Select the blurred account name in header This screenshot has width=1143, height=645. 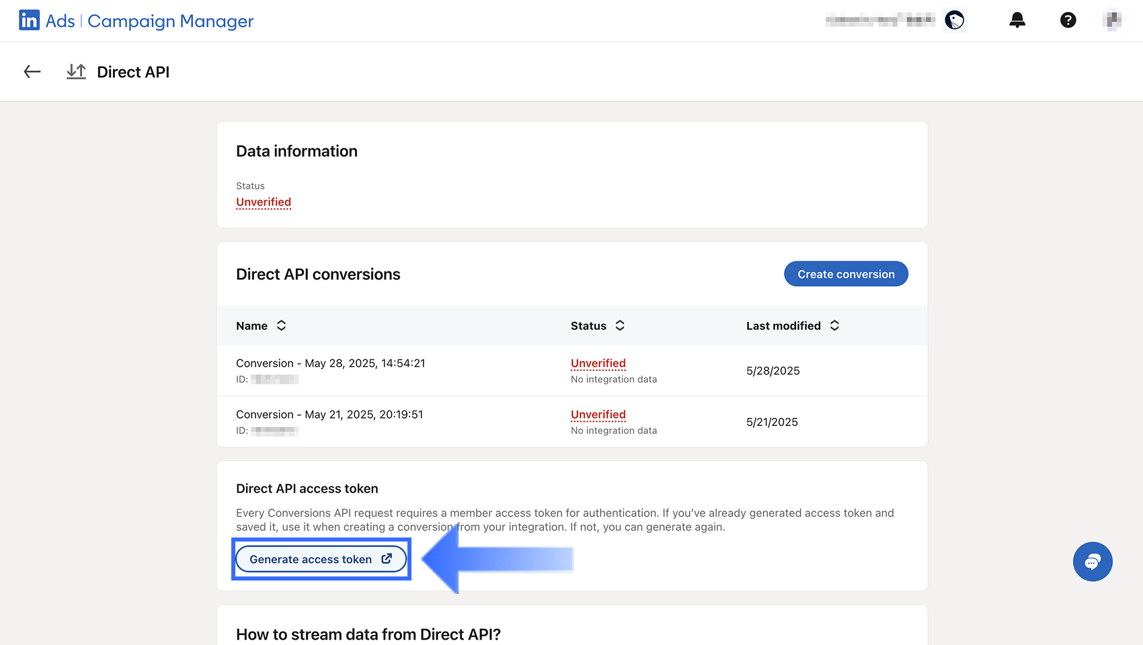click(879, 20)
